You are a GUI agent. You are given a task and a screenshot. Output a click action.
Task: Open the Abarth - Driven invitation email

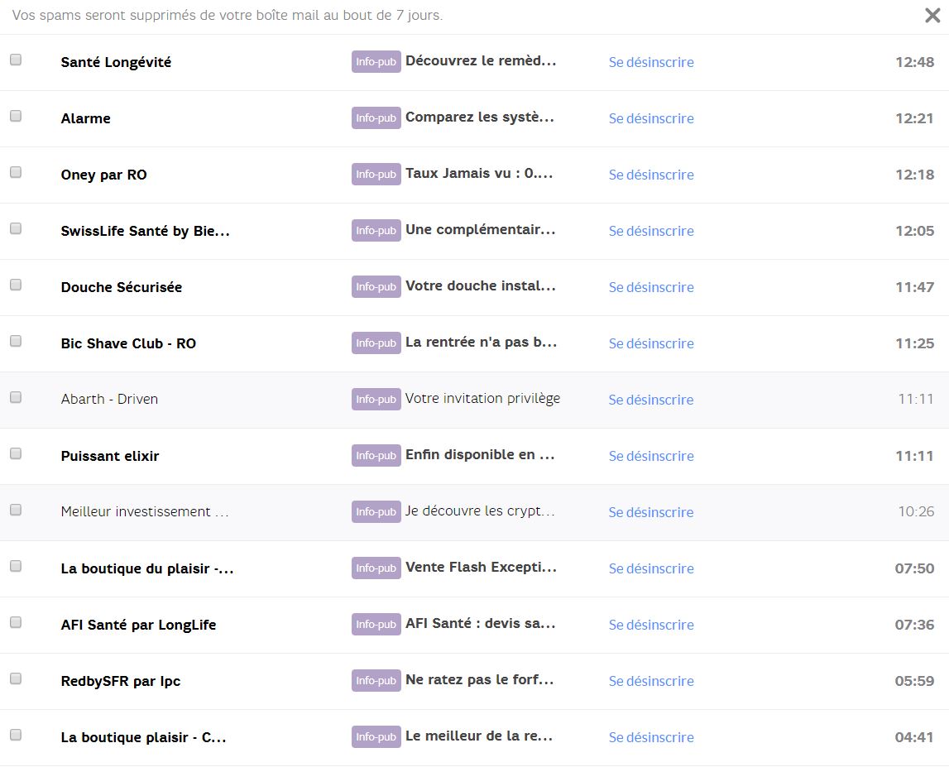click(x=481, y=398)
